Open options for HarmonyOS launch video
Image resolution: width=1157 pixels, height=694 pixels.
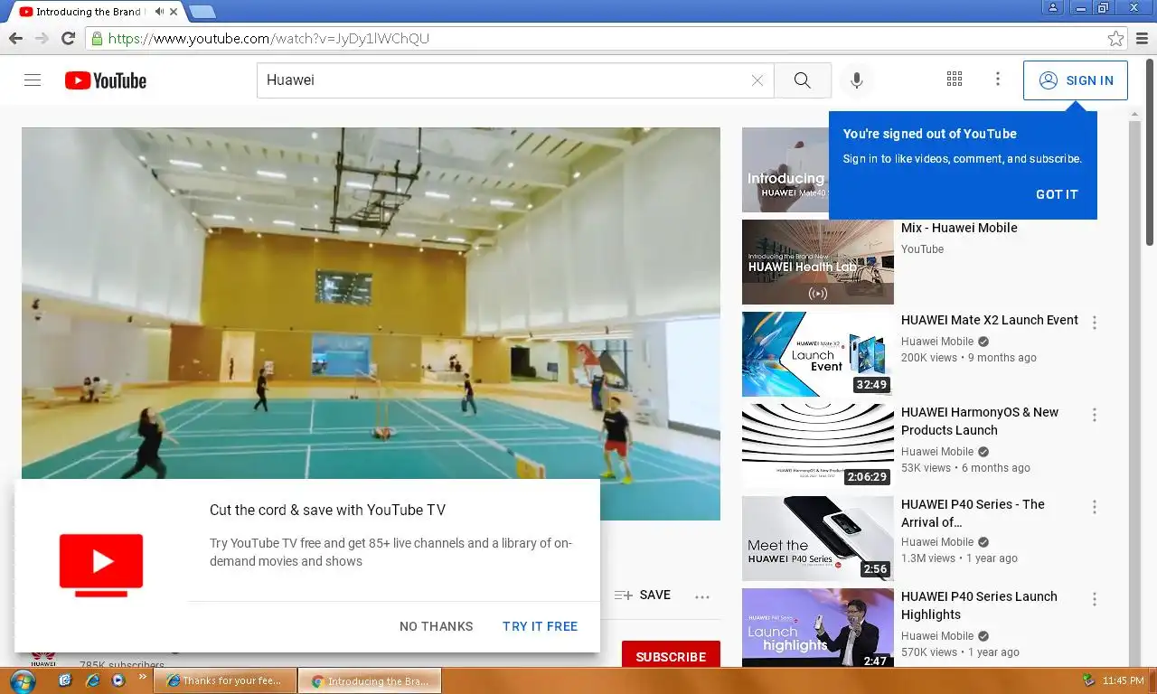[1095, 415]
